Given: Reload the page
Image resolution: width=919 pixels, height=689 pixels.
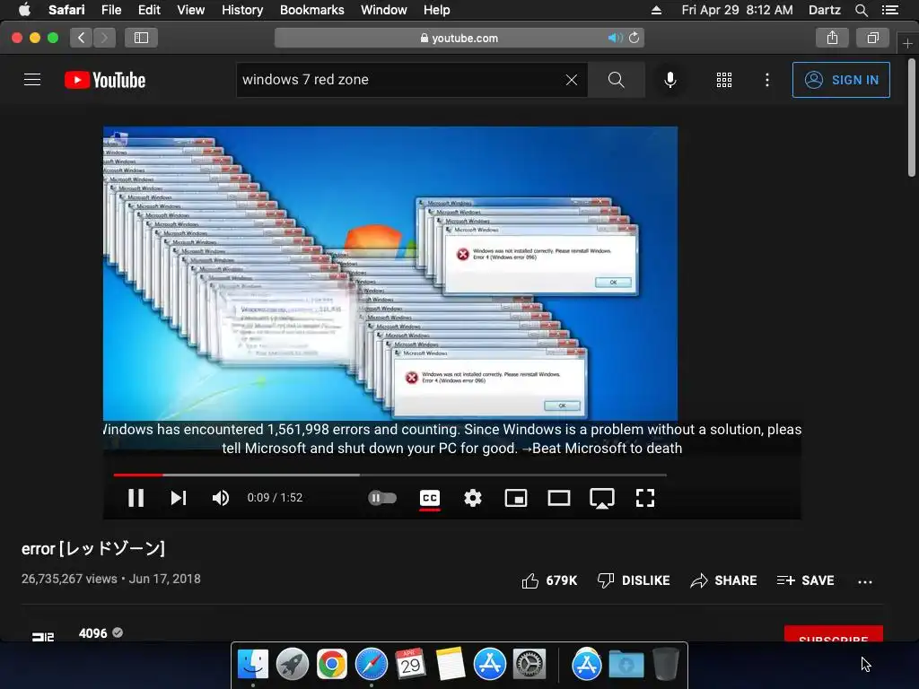Looking at the screenshot, I should [x=635, y=38].
